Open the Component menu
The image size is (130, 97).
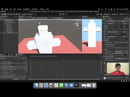[35, 9]
